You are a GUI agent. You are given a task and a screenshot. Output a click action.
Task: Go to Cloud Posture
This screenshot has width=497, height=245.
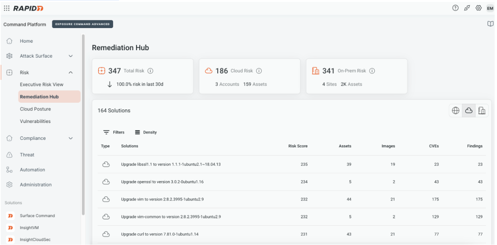pos(35,109)
